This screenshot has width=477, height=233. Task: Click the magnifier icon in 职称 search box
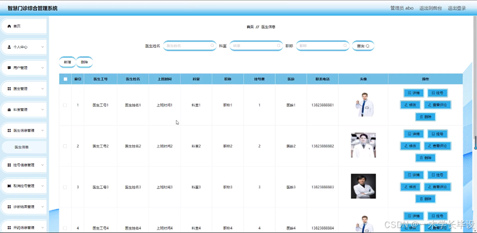click(345, 46)
